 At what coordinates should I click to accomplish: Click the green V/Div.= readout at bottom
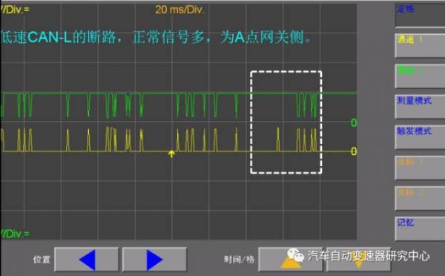[15, 234]
